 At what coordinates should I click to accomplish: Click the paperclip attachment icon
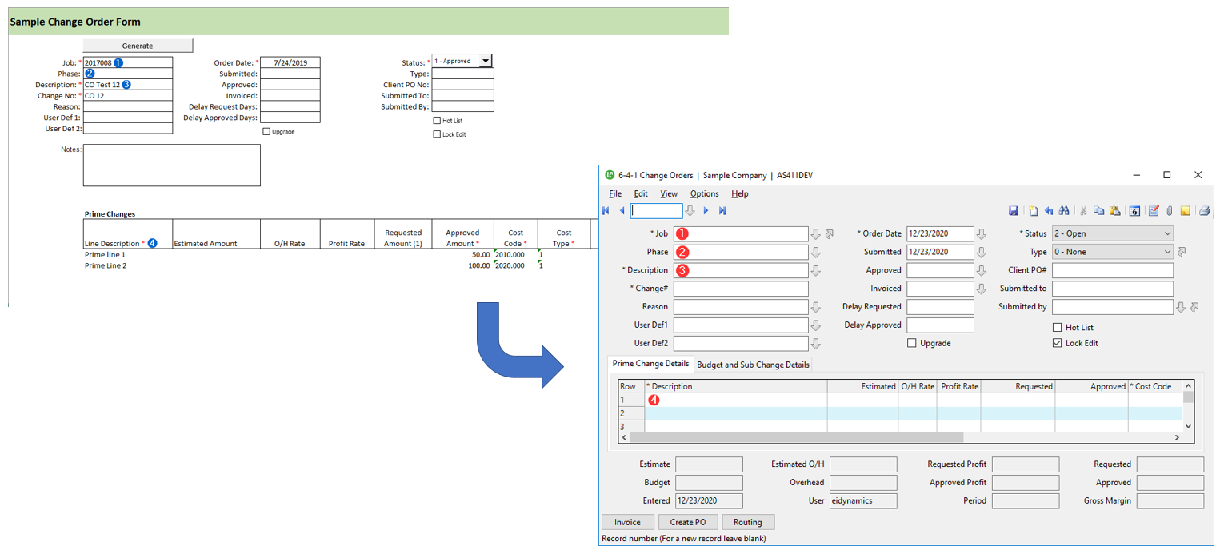1169,211
